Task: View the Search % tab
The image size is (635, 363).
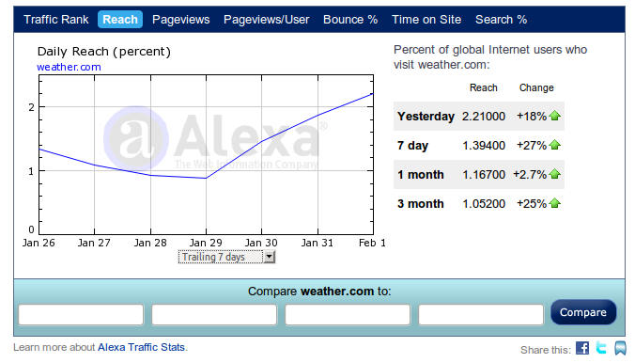Action: coord(501,20)
